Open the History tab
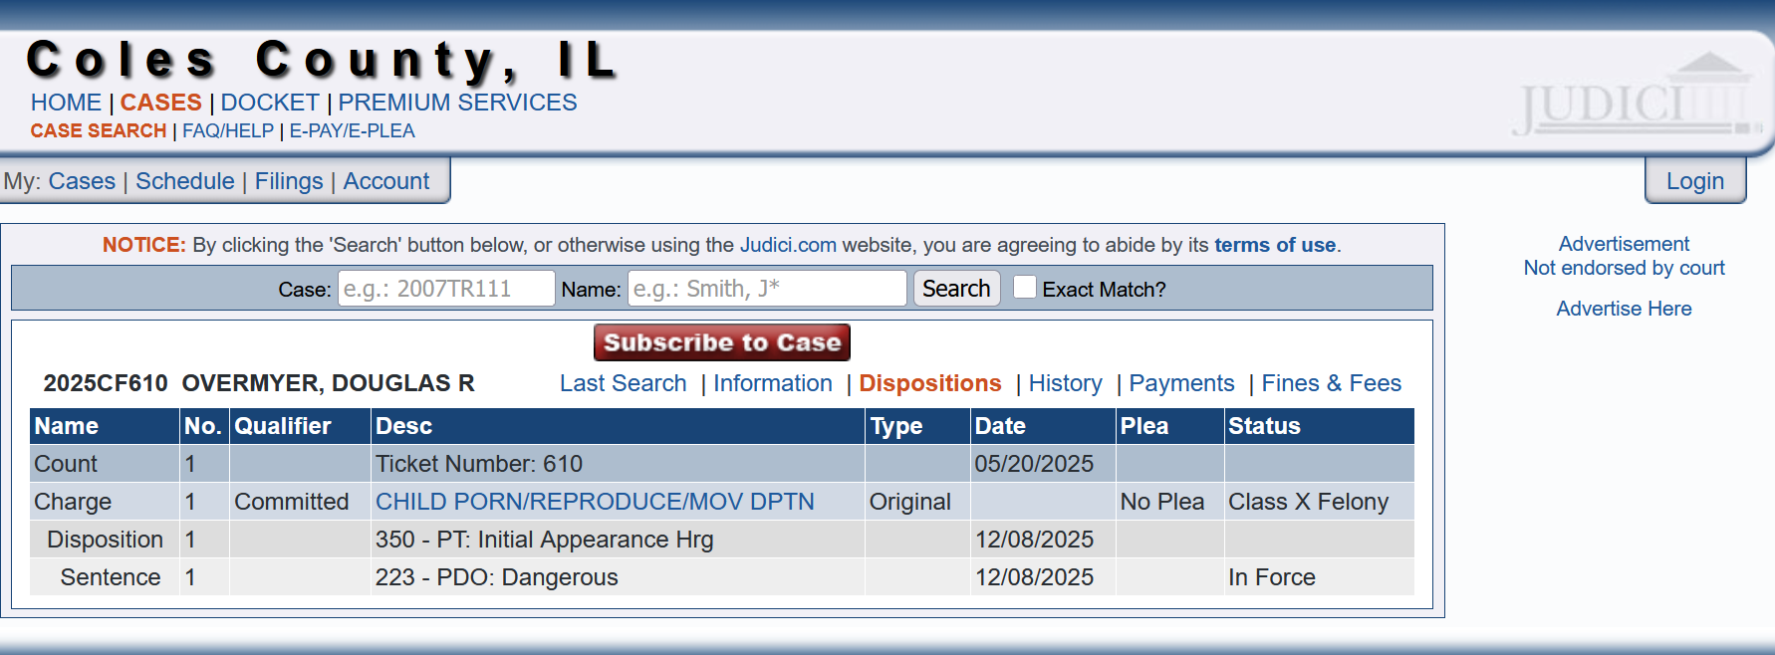Viewport: 1775px width, 655px height. tap(1065, 383)
